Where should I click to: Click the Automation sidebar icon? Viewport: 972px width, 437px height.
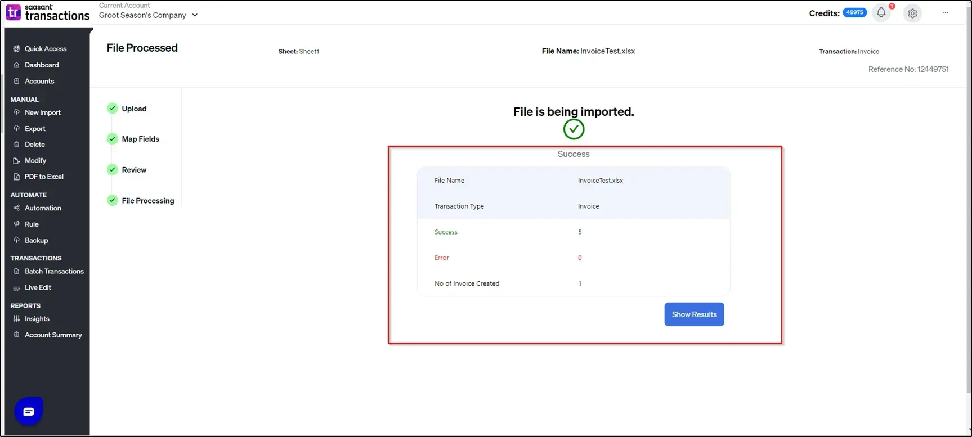coord(16,208)
